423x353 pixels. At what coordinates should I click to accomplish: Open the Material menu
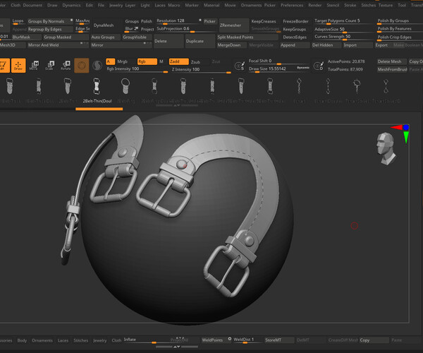[211, 5]
